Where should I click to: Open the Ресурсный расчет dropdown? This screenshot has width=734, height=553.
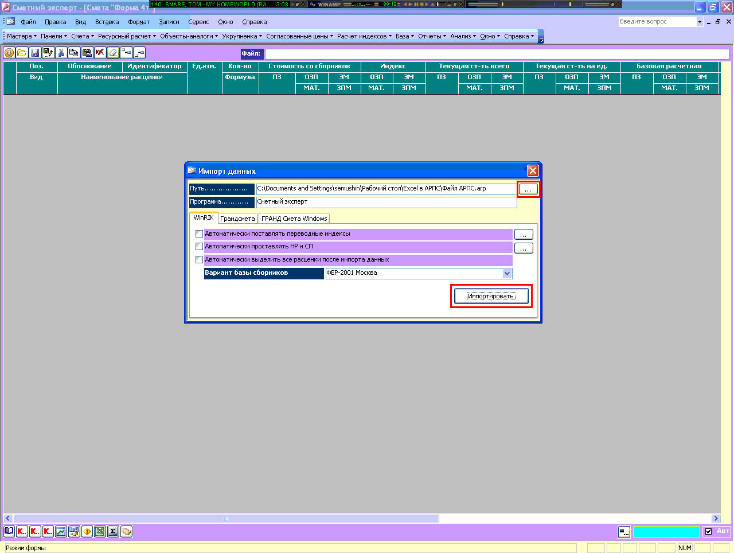(127, 36)
